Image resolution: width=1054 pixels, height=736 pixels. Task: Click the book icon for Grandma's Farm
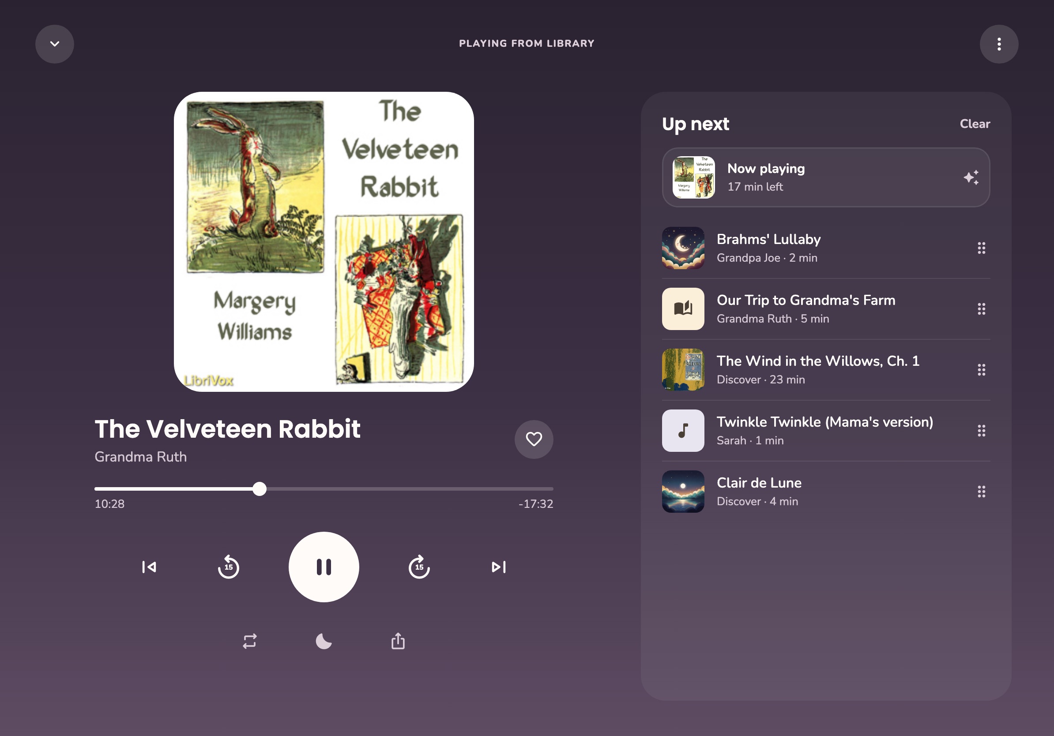coord(683,309)
